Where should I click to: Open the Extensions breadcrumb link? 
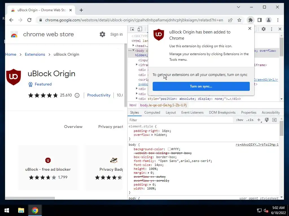tap(35, 54)
